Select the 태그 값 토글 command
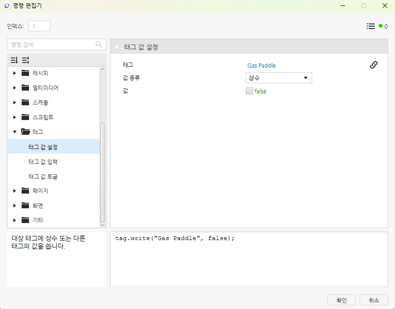This screenshot has width=395, height=309. (x=43, y=177)
